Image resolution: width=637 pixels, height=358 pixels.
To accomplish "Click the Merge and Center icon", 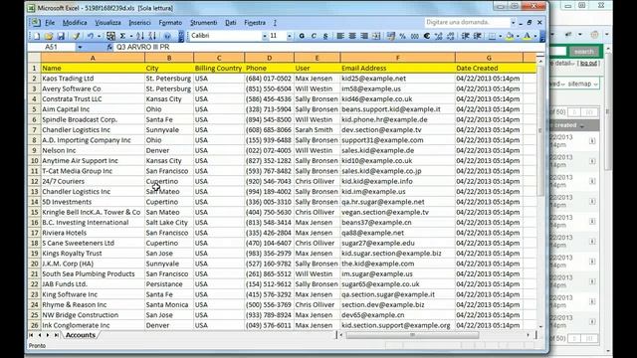I will point(376,36).
